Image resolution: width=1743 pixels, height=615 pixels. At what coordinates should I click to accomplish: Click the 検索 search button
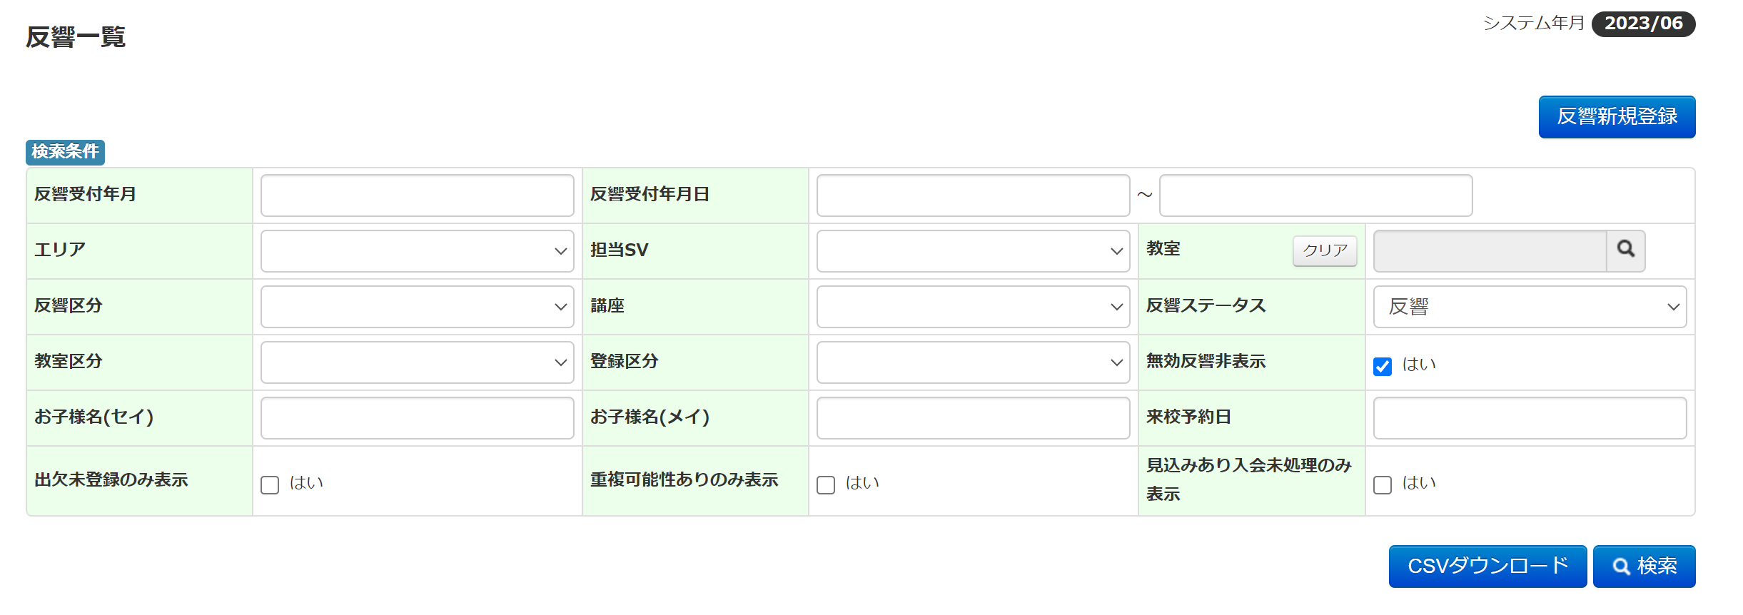[x=1643, y=566]
